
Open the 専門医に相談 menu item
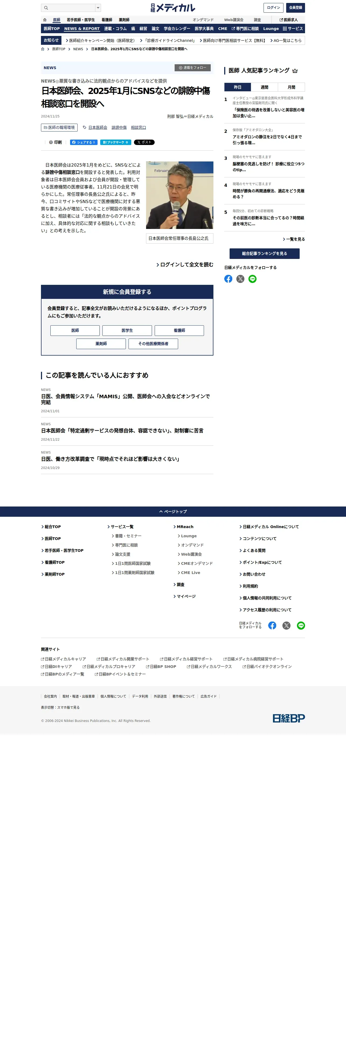click(245, 29)
